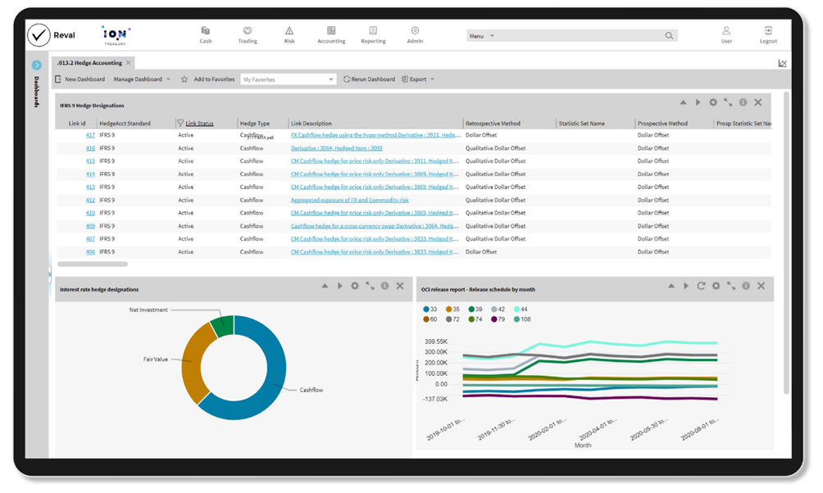Viewport: 823px width, 493px height.
Task: Open the Reporting module
Action: (x=373, y=33)
